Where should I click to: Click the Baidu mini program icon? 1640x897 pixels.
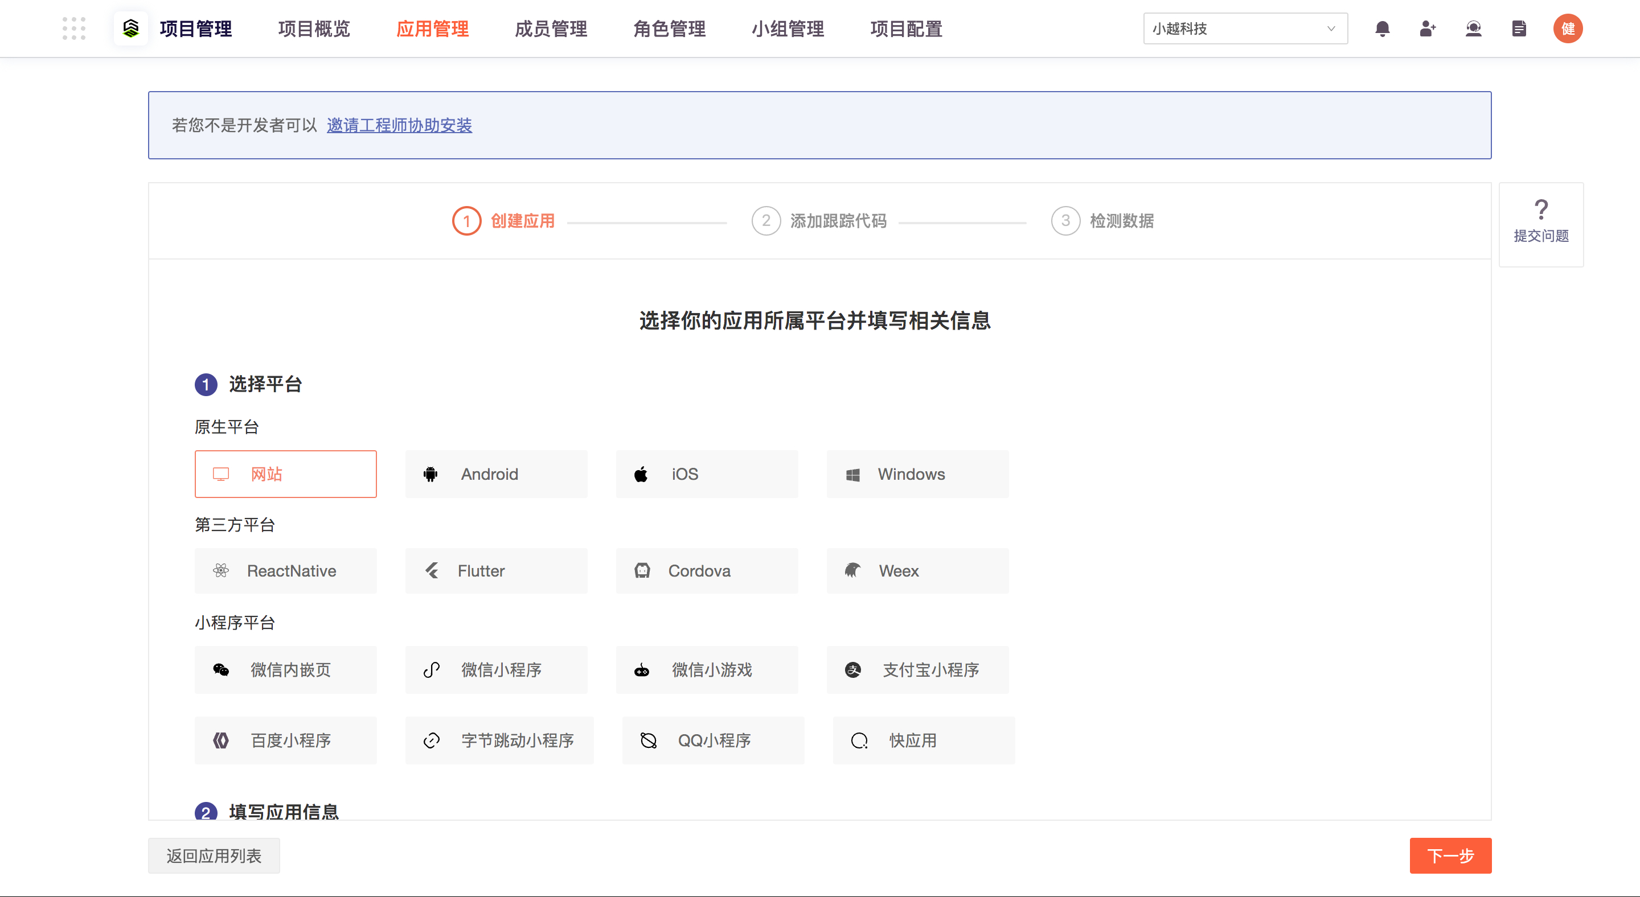click(221, 740)
